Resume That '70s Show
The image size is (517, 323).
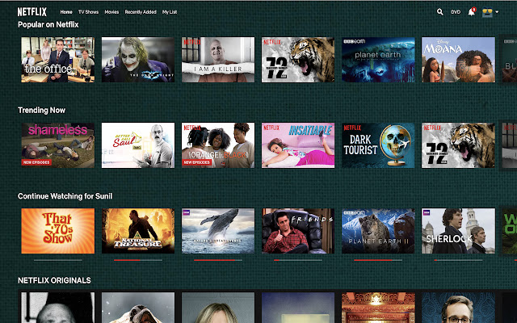(x=57, y=231)
